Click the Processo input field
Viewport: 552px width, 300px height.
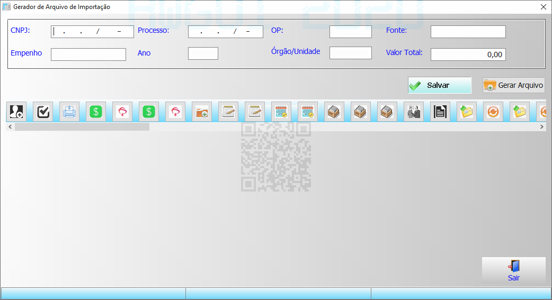coord(225,32)
